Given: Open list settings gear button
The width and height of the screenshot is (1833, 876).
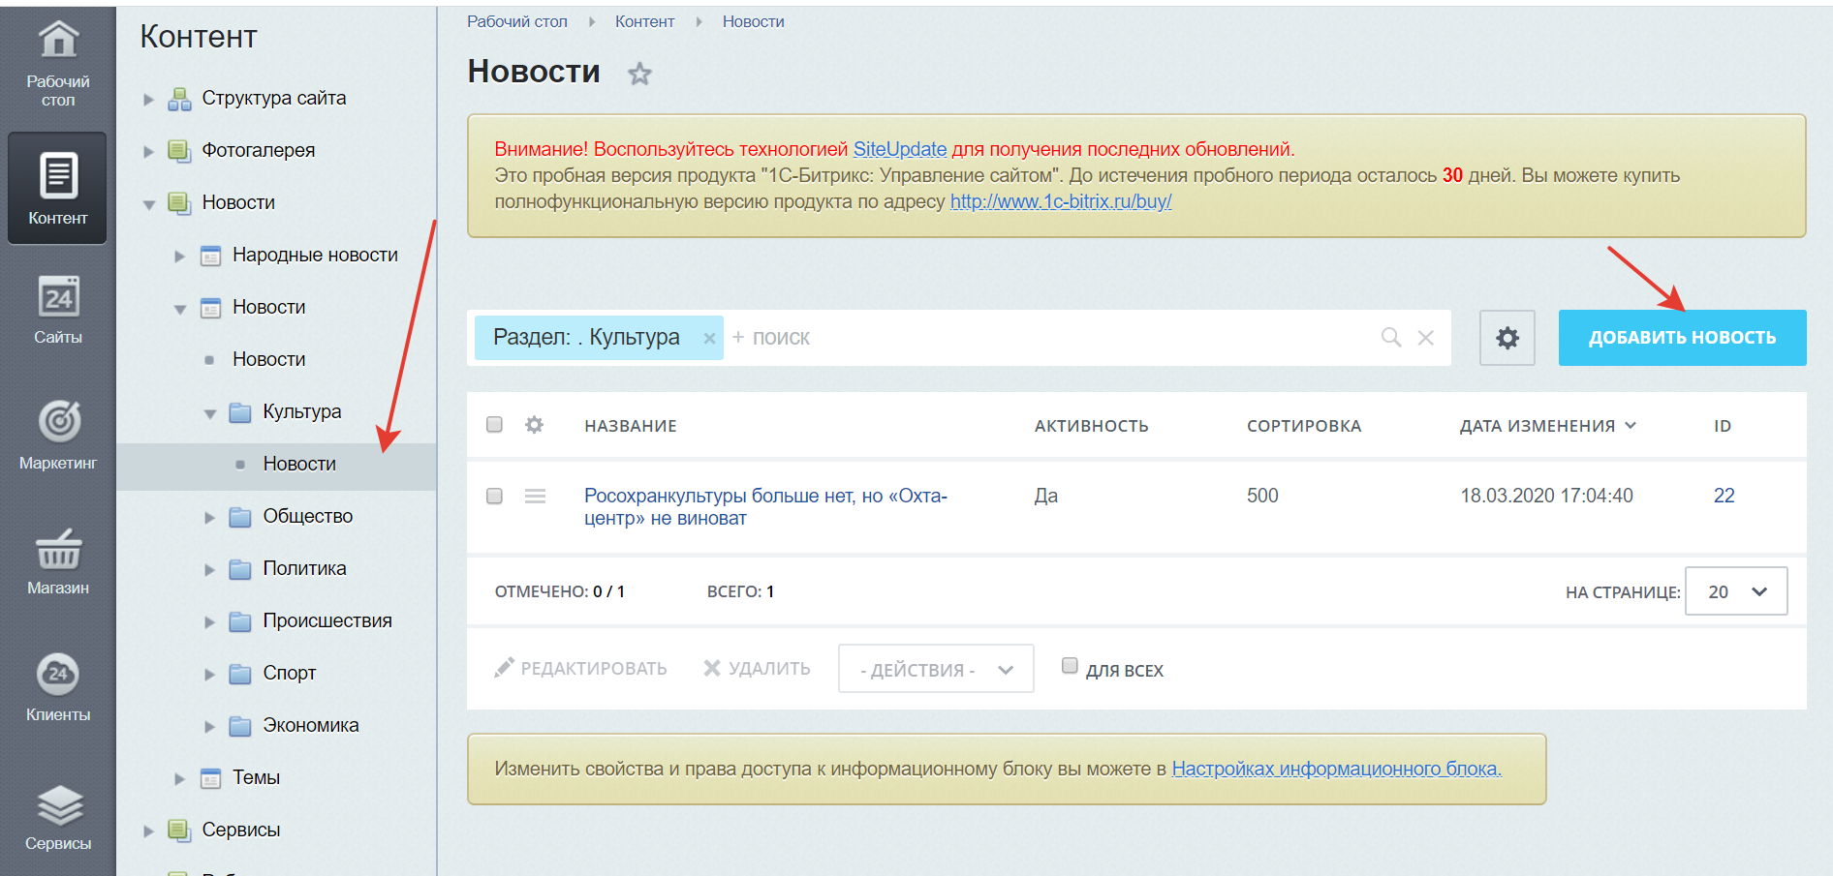Looking at the screenshot, I should [1507, 338].
